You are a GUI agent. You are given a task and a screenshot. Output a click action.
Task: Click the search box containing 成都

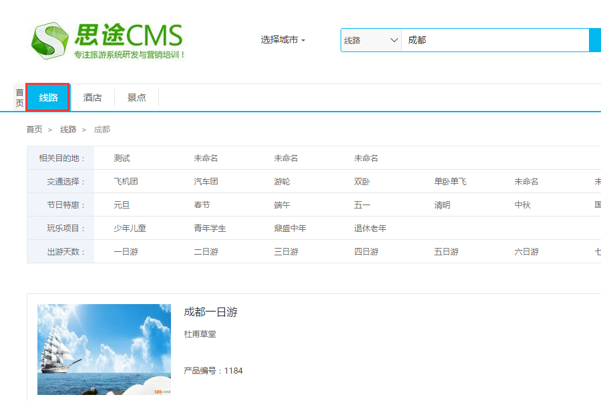pyautogui.click(x=494, y=40)
